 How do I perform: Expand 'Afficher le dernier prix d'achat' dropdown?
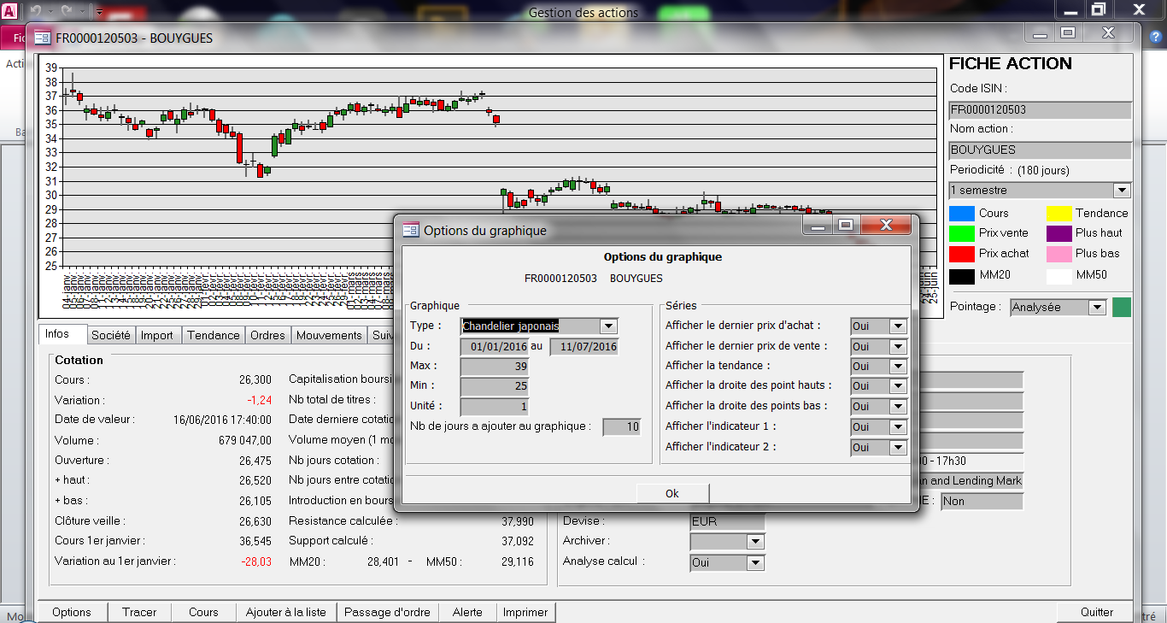coord(898,326)
